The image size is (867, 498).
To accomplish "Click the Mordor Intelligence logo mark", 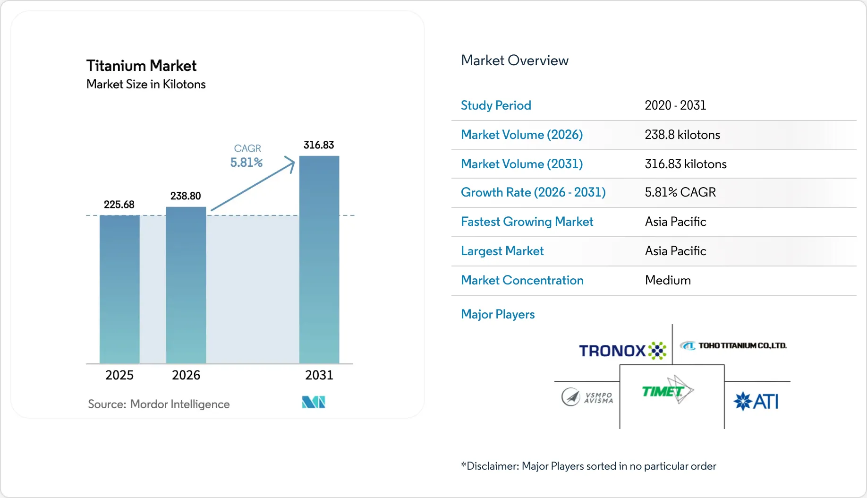I will coord(314,402).
